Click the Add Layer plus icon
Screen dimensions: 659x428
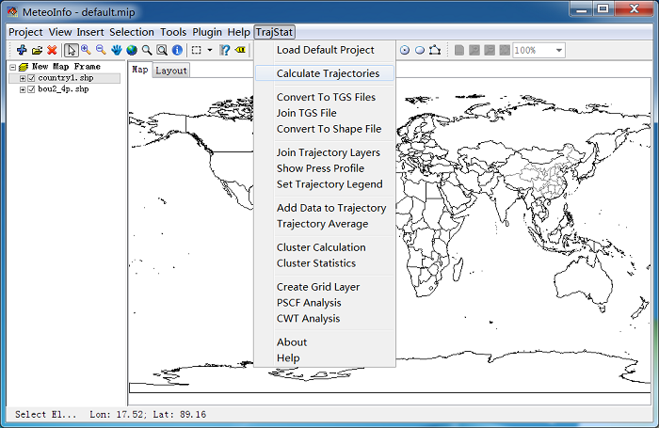(x=22, y=50)
